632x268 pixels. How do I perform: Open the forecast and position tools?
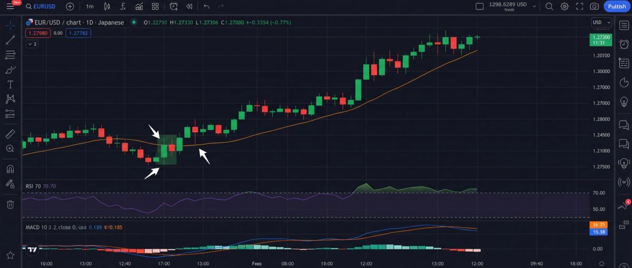click(x=10, y=114)
